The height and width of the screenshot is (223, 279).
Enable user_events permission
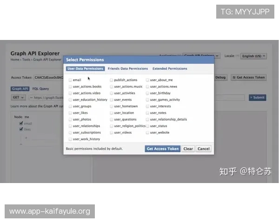(x=112, y=100)
